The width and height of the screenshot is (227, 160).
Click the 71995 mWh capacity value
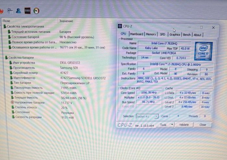pos(68,88)
